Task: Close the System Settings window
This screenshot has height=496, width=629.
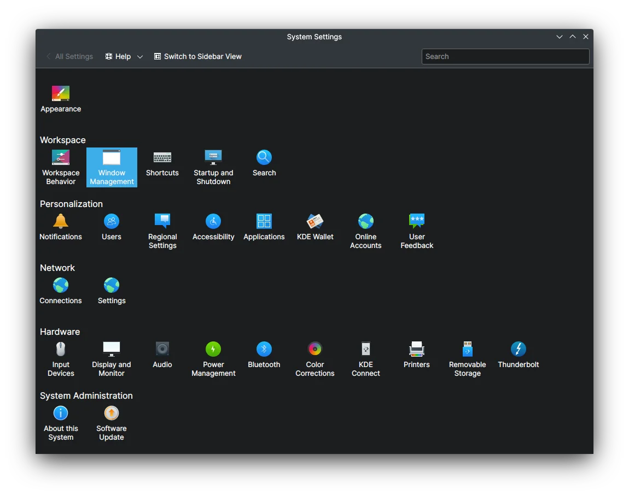Action: [x=586, y=37]
